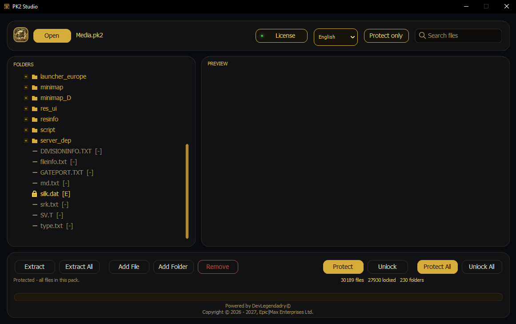Open a PK2 archive with Open button
516x324 pixels.
coord(52,36)
